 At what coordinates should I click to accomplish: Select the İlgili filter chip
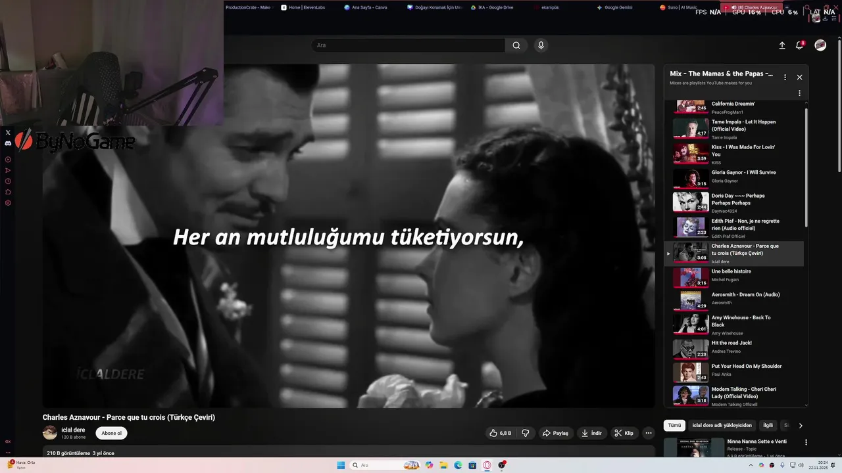coord(768,425)
